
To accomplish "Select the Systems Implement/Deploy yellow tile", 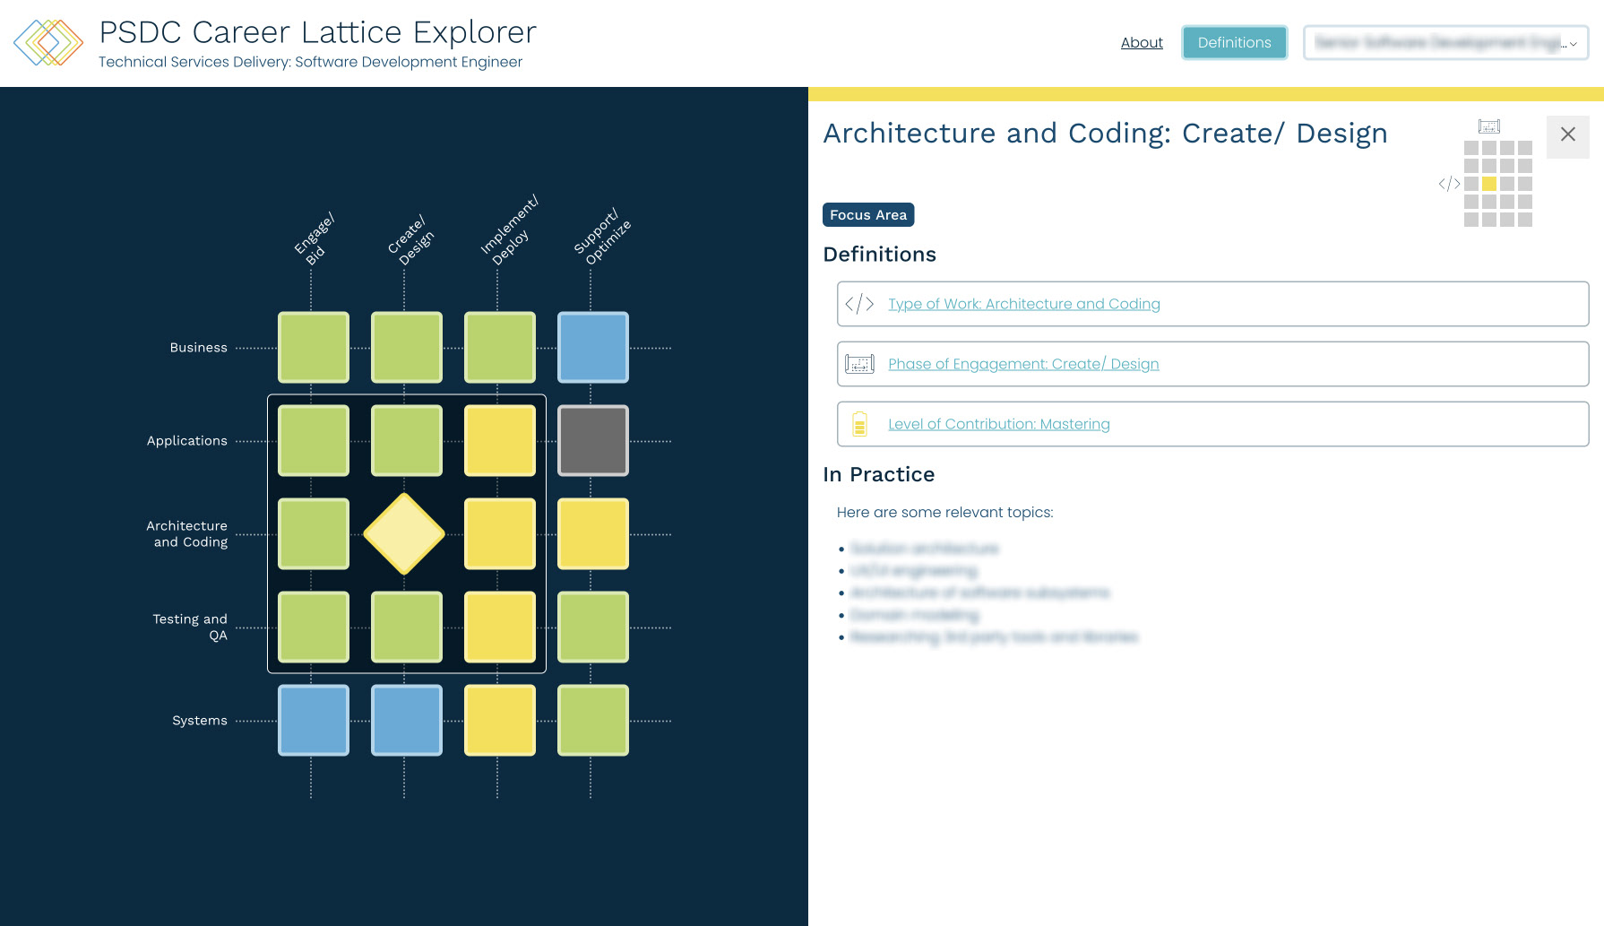I will 500,721.
